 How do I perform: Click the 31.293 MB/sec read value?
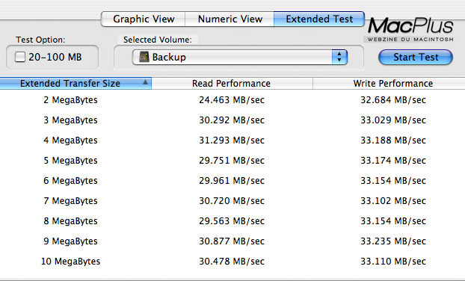click(x=232, y=140)
